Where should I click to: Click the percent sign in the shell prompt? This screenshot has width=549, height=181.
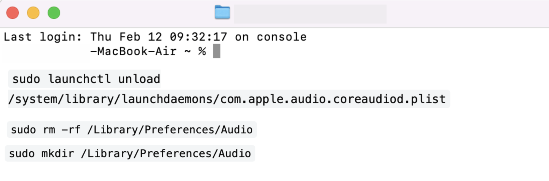pos(202,51)
